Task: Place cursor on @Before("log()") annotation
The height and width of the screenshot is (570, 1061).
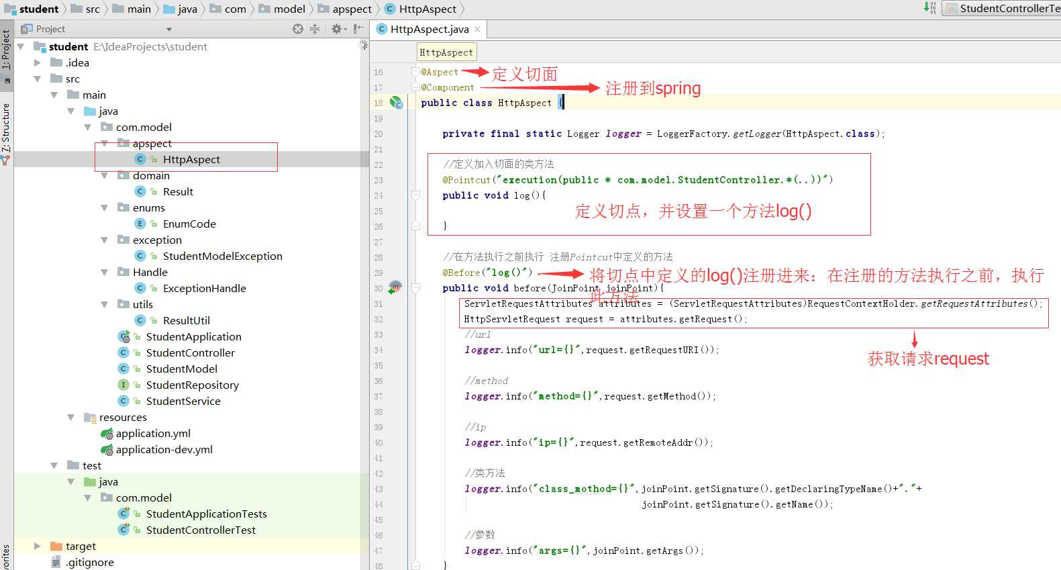Action: 487,273
